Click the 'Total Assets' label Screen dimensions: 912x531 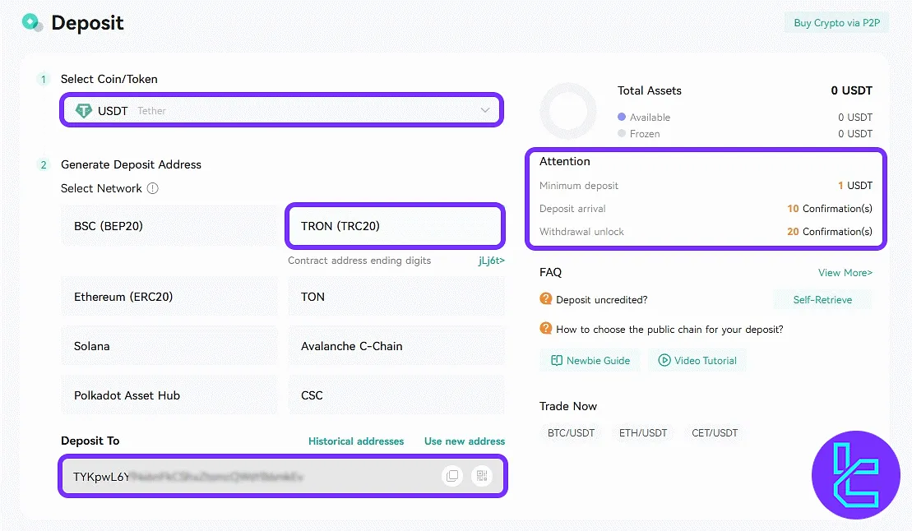point(649,90)
